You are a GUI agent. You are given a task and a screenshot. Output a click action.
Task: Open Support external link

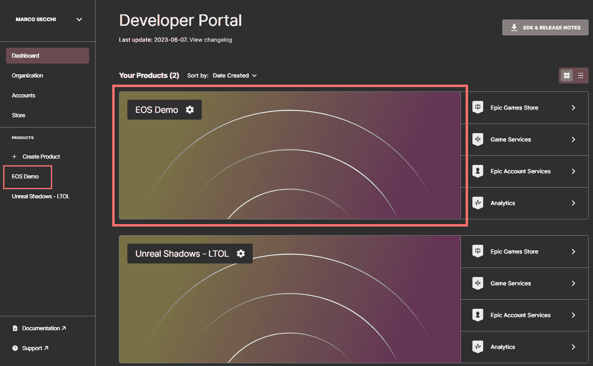[x=35, y=348]
